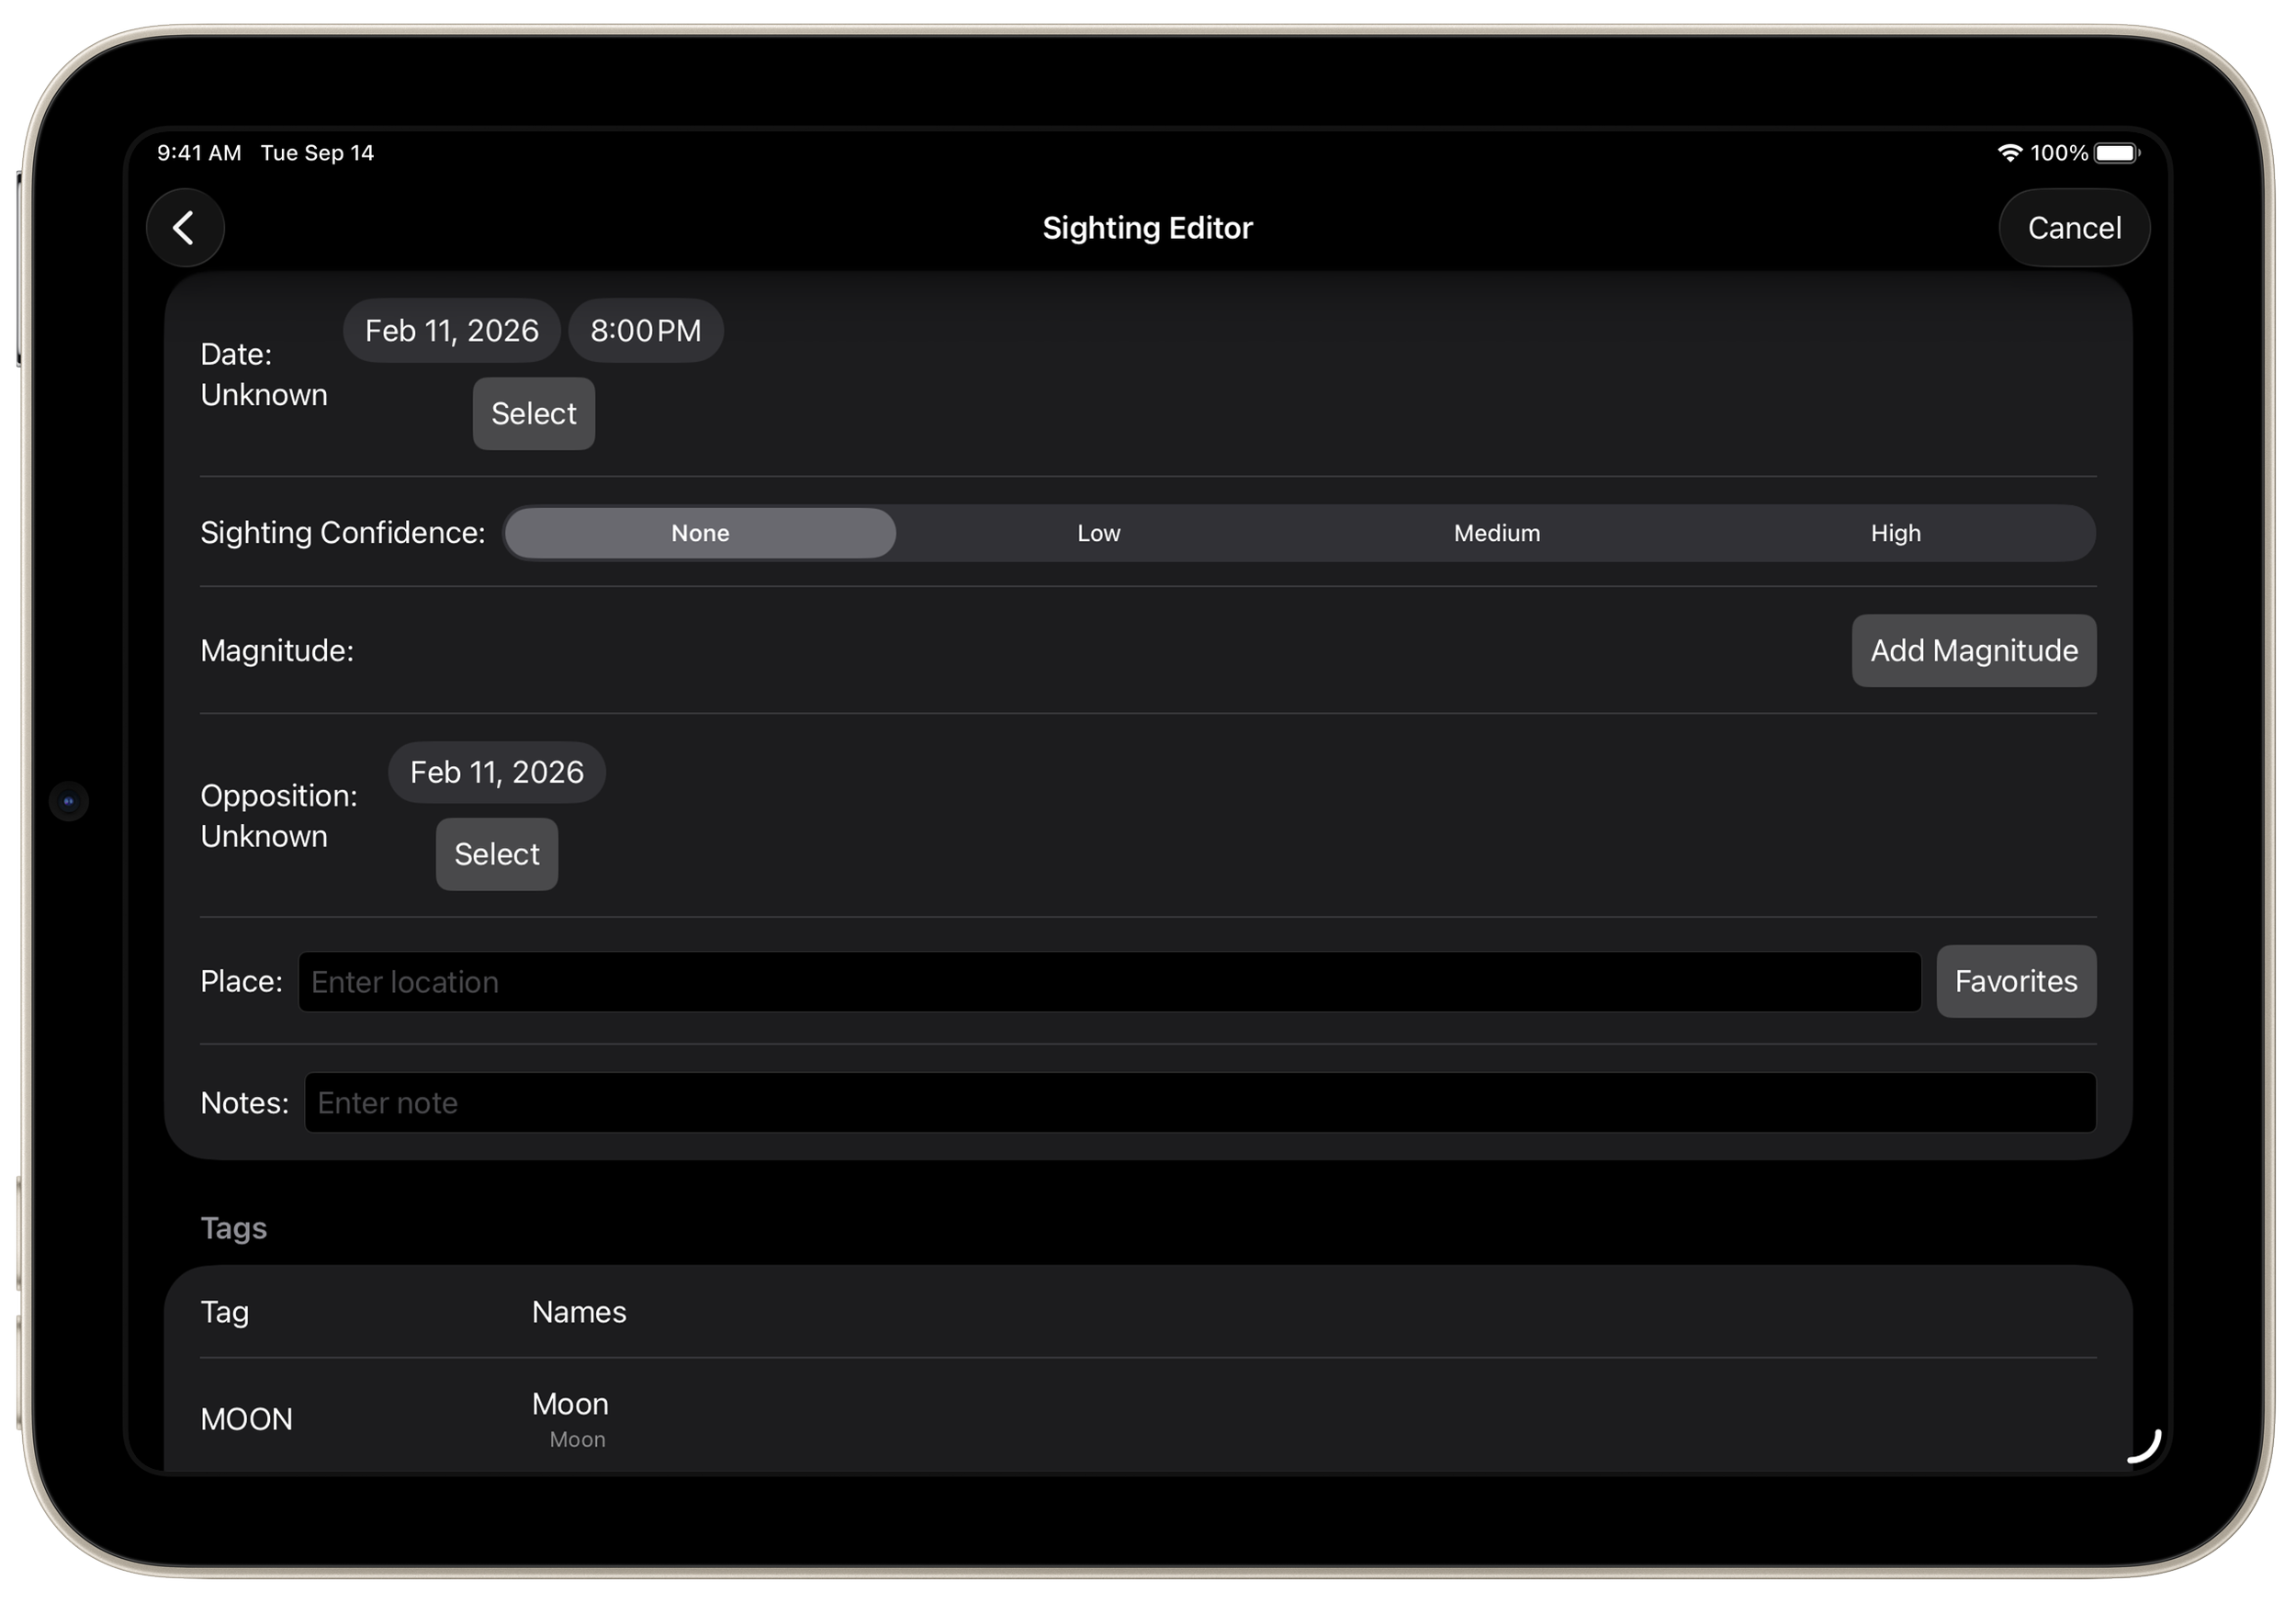Set Sighting Confidence to Low
Viewport: 2296px width, 1603px height.
[1098, 533]
